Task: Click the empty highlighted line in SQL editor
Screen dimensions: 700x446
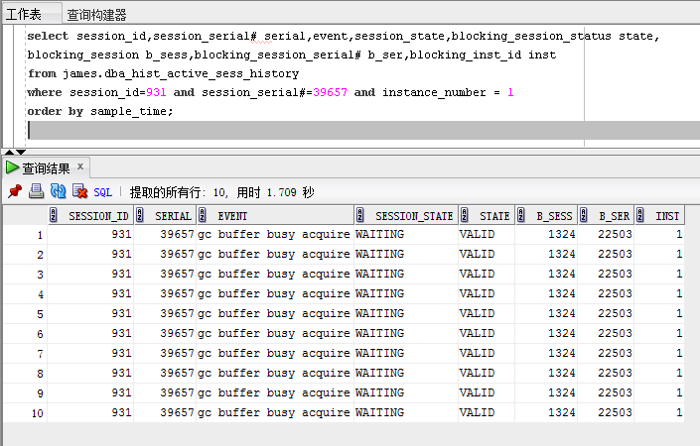Action: (x=362, y=130)
